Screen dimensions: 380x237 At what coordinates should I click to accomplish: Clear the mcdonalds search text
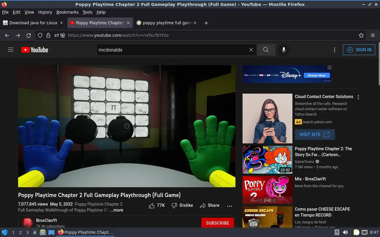[x=251, y=50]
